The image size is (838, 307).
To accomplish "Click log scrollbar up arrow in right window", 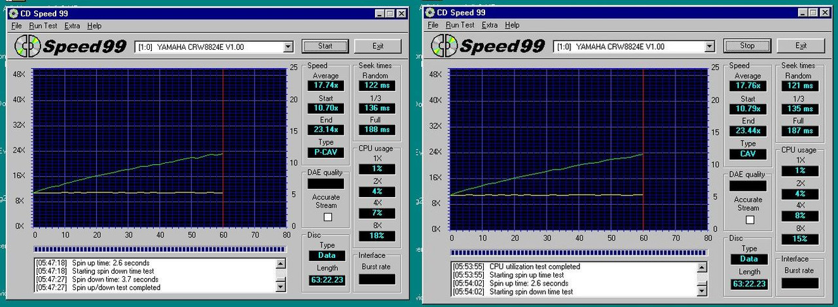I will tap(702, 268).
